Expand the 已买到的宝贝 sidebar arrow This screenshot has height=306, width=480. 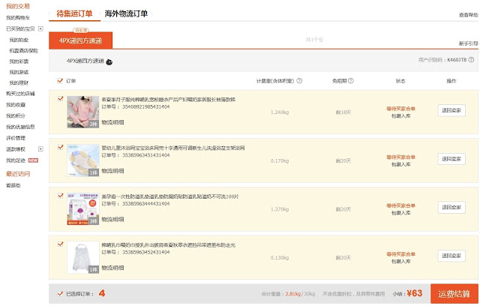pos(40,28)
